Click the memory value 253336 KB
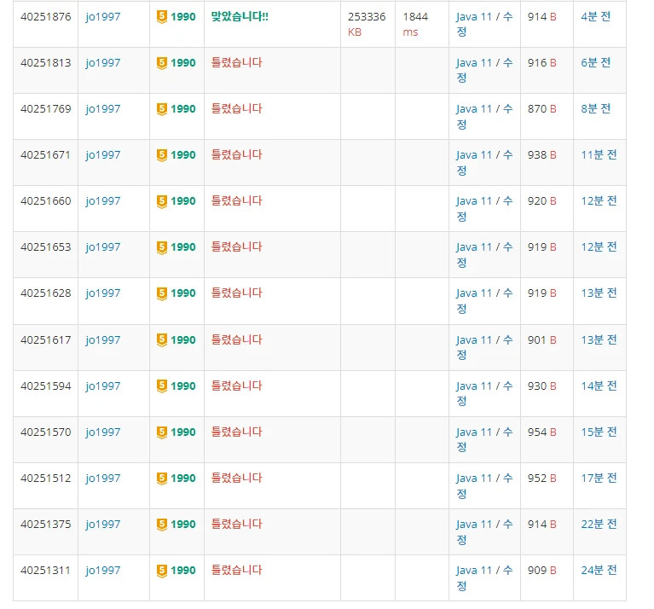This screenshot has height=609, width=654. click(367, 25)
